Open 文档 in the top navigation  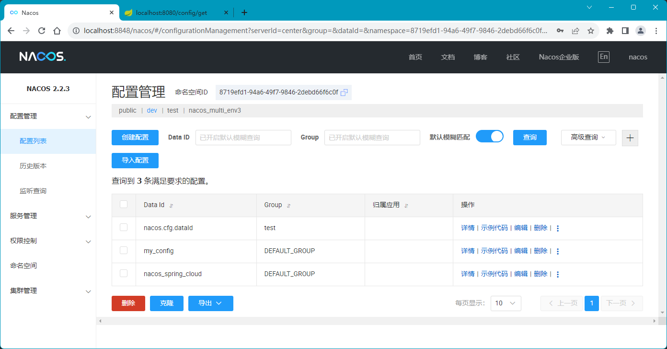(x=448, y=57)
